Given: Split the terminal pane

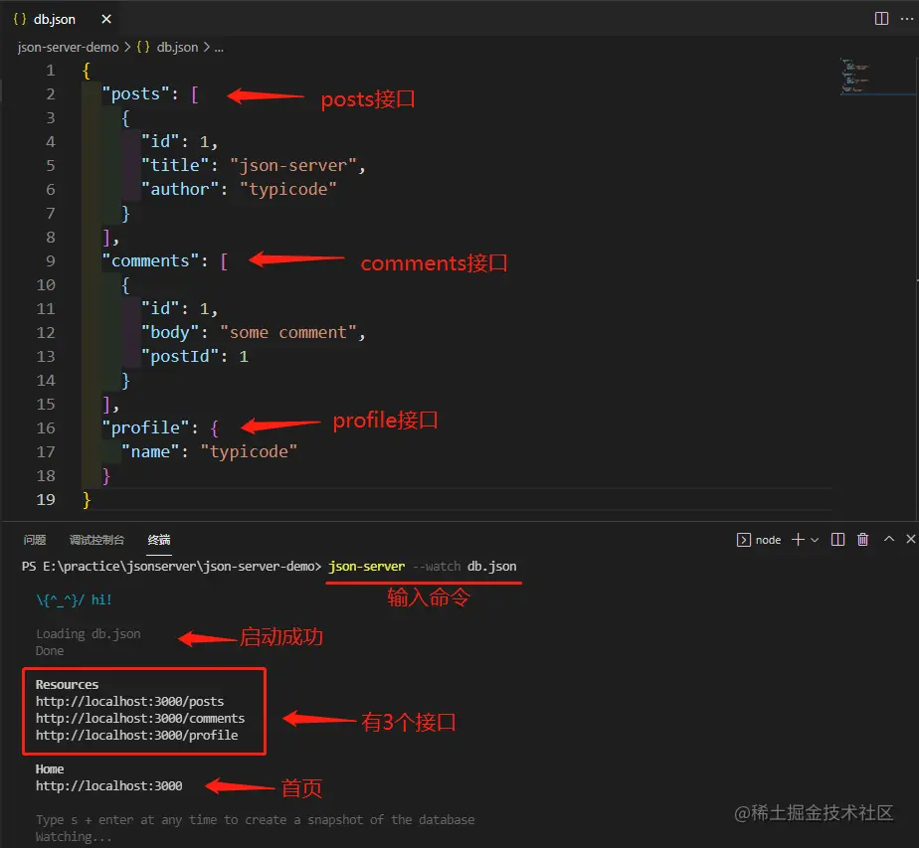Looking at the screenshot, I should (x=837, y=540).
